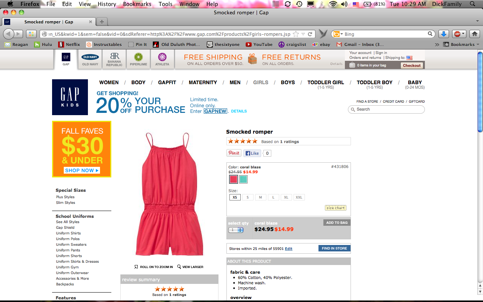
Task: Open a new tab with plus button
Action: tap(102, 22)
